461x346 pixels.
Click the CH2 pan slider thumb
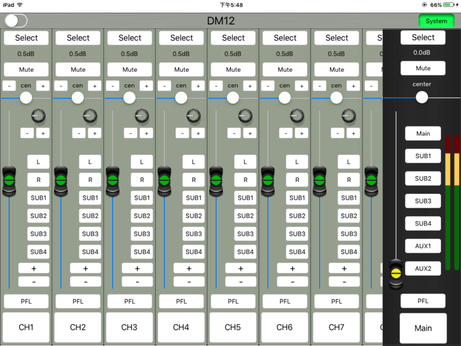[x=77, y=98]
